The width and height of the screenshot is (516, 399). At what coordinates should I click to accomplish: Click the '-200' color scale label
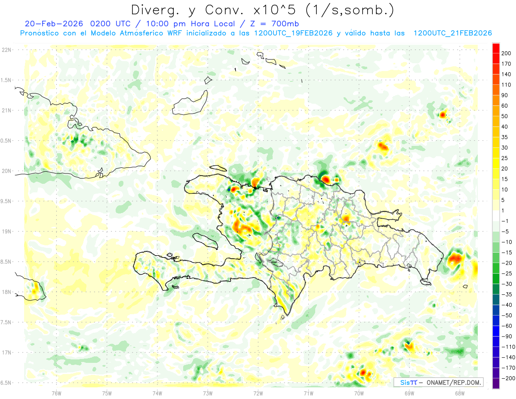coord(508,378)
